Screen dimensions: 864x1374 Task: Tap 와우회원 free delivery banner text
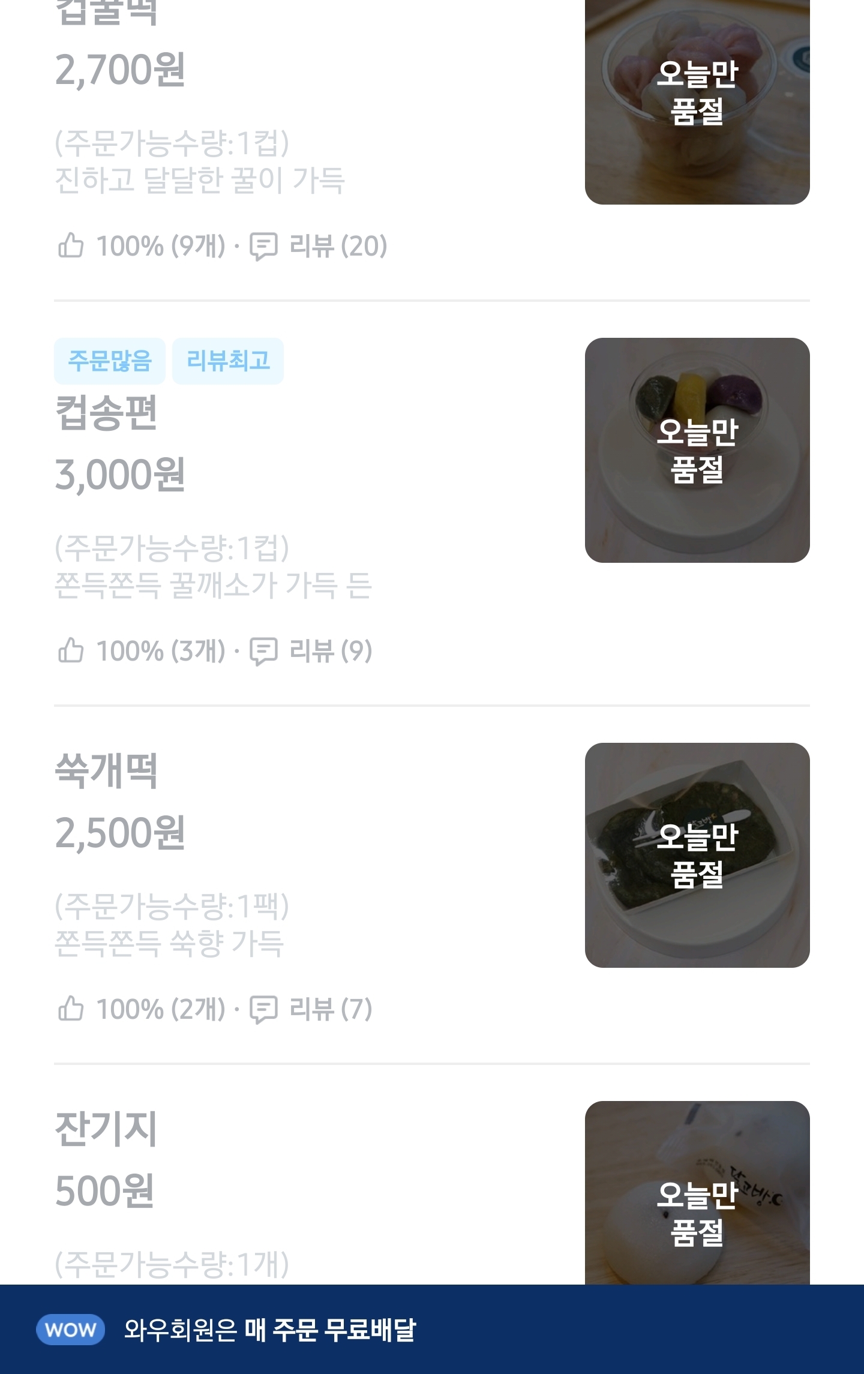coord(270,1330)
